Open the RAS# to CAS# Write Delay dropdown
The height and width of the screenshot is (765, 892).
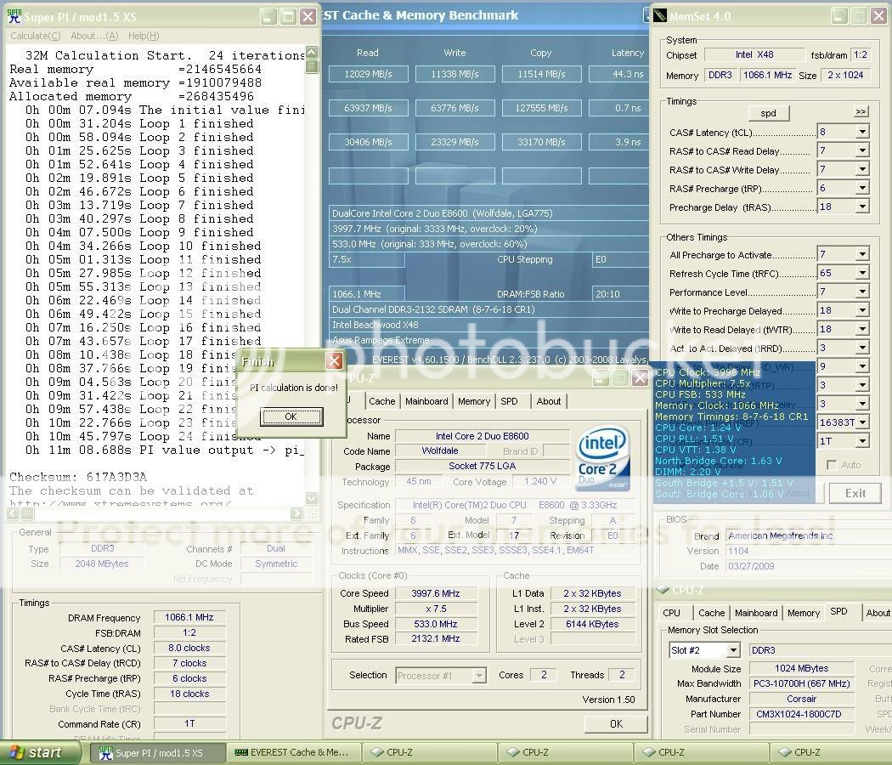point(862,170)
